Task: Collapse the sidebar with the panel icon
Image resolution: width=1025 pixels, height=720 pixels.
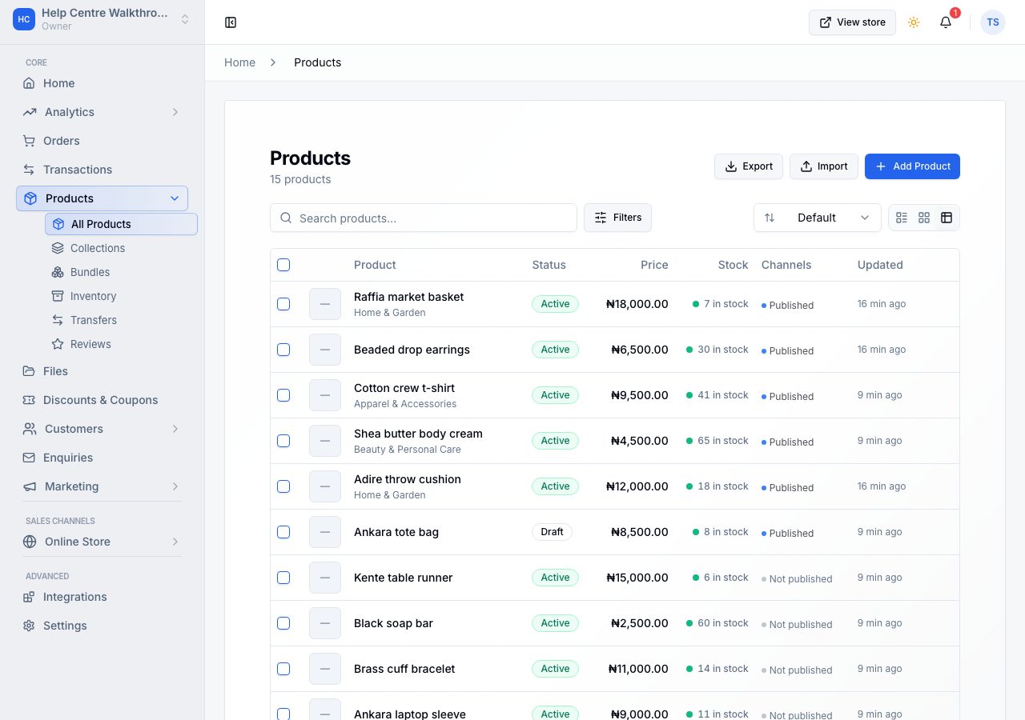Action: point(231,22)
